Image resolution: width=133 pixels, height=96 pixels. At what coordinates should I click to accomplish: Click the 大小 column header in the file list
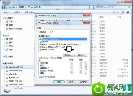point(119,17)
